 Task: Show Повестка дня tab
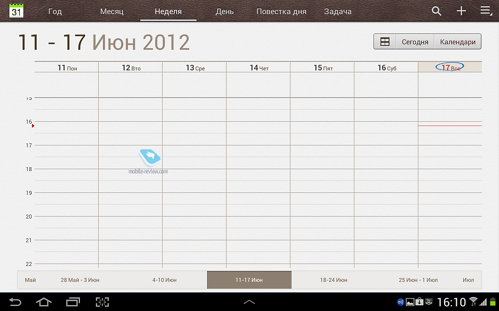281,12
